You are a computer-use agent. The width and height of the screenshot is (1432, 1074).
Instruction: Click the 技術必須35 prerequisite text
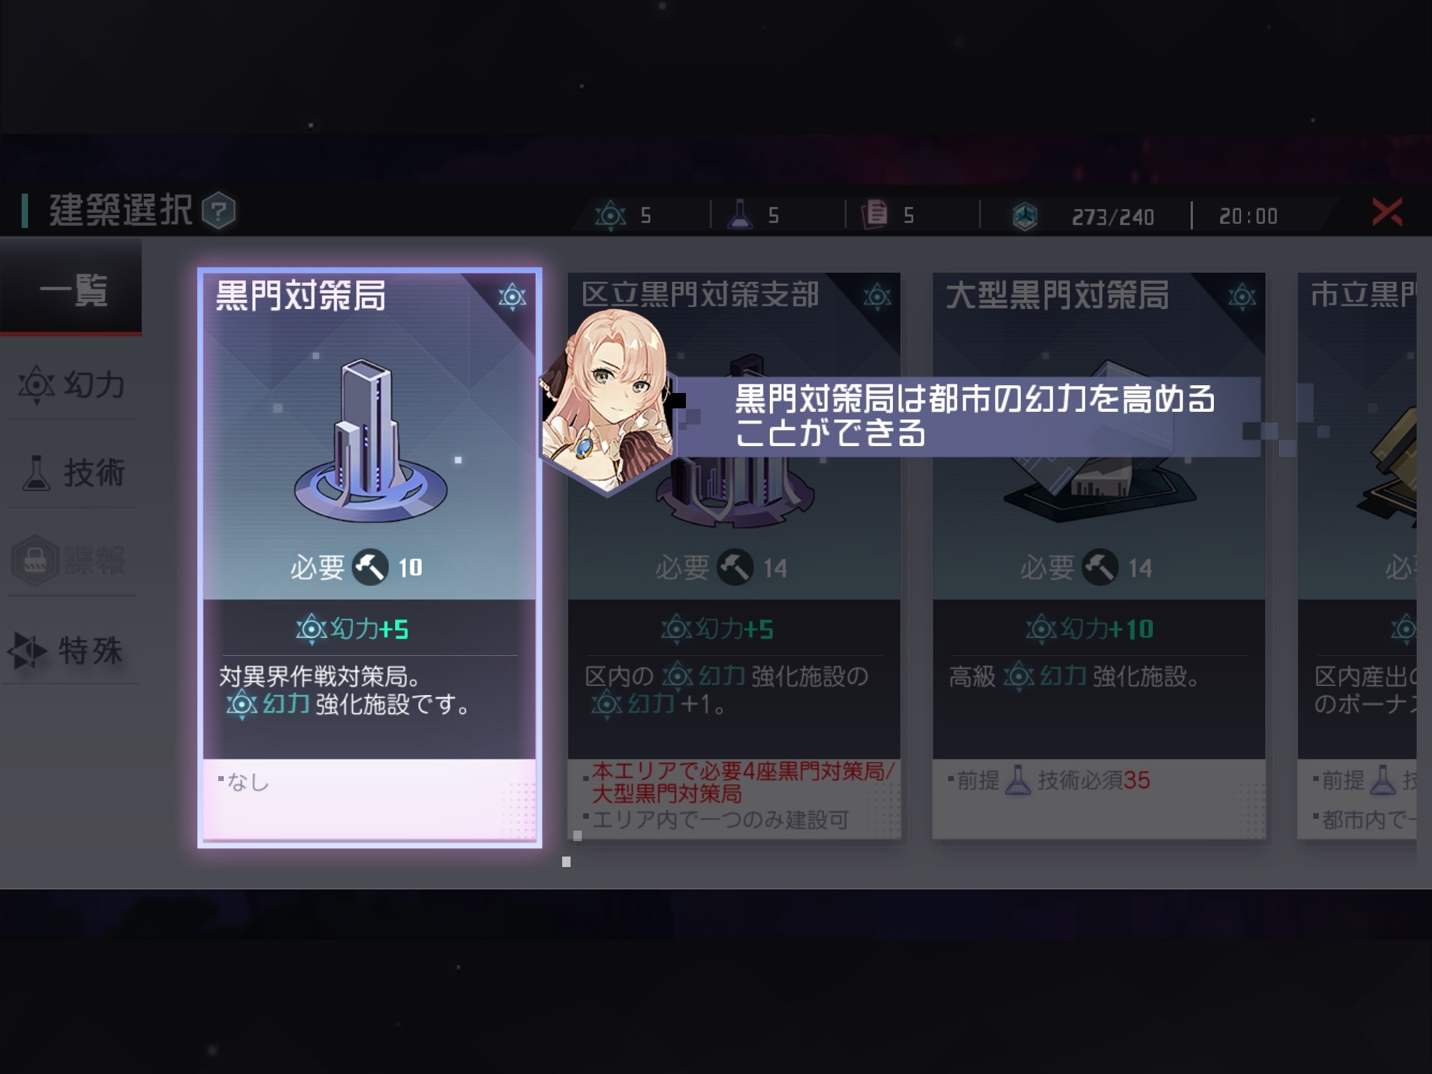(1094, 780)
